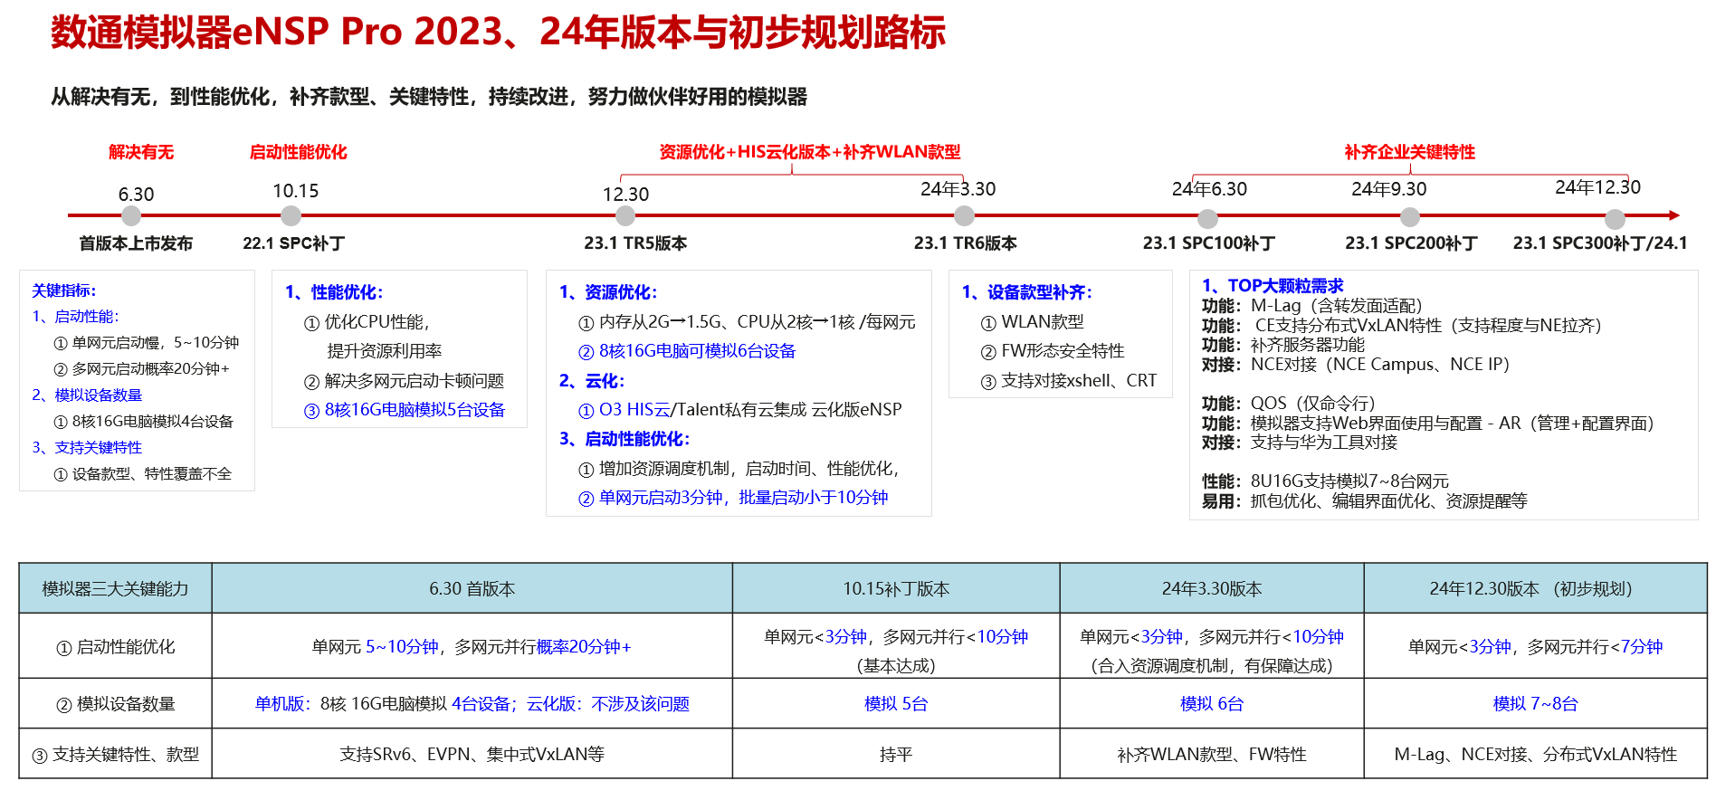Image resolution: width=1716 pixels, height=800 pixels.
Task: Click the line 解决多网元启动卡顿问题
Action: (x=404, y=381)
